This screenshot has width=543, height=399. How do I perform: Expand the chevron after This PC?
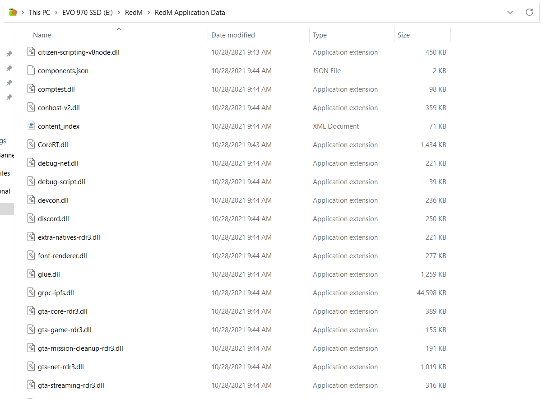pos(56,13)
